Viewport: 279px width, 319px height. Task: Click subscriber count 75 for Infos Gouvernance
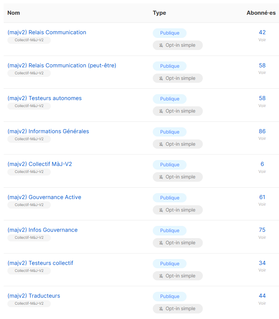point(262,230)
